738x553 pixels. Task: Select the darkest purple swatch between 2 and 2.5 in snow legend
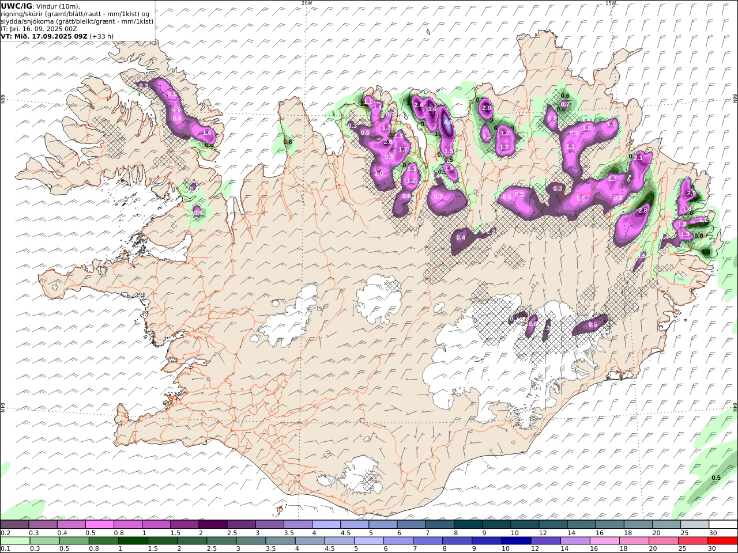[213, 525]
